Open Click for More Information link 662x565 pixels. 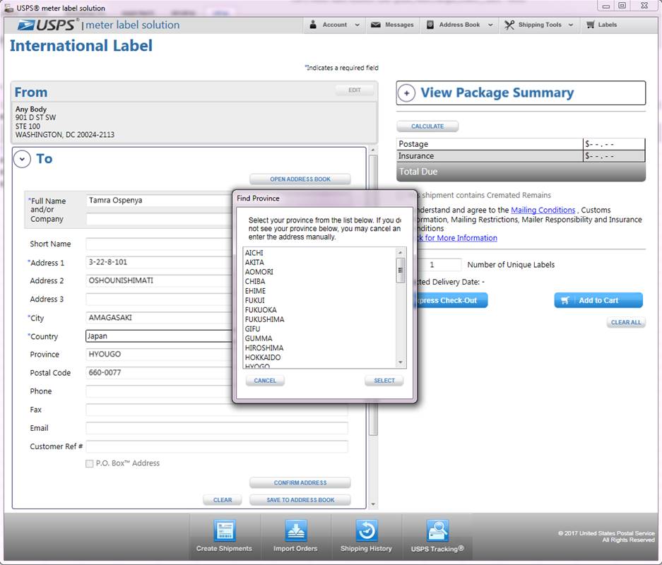[x=457, y=238]
